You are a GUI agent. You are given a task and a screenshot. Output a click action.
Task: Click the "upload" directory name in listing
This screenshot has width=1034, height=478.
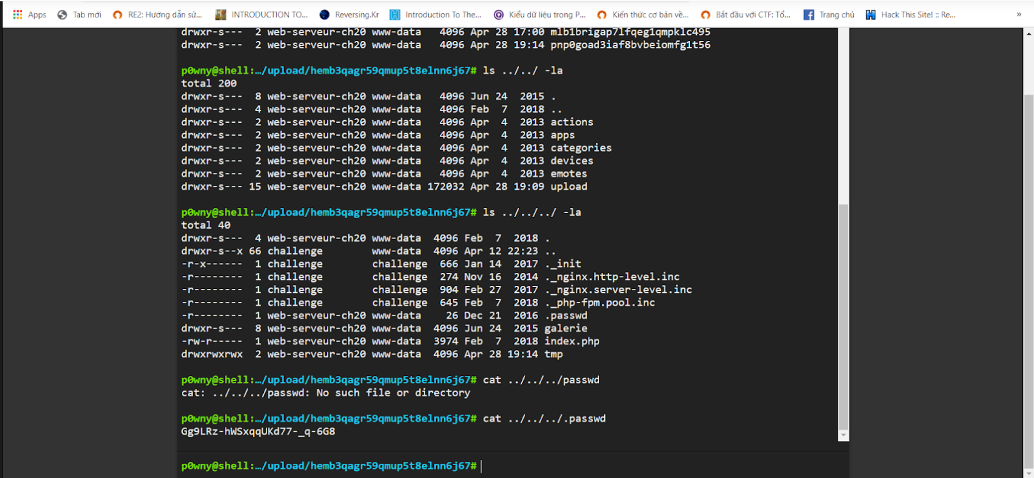click(x=569, y=187)
